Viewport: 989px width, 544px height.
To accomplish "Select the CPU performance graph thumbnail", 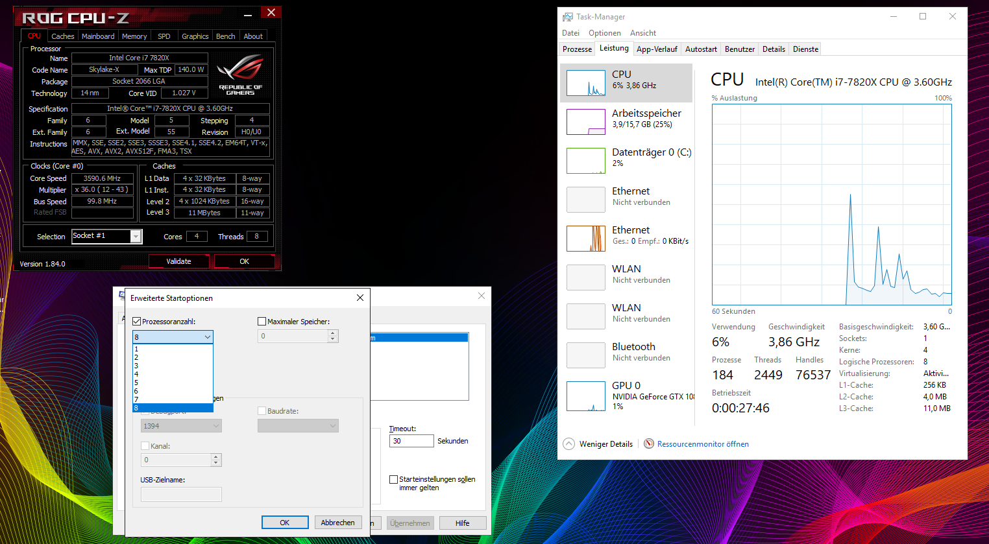I will click(x=586, y=83).
